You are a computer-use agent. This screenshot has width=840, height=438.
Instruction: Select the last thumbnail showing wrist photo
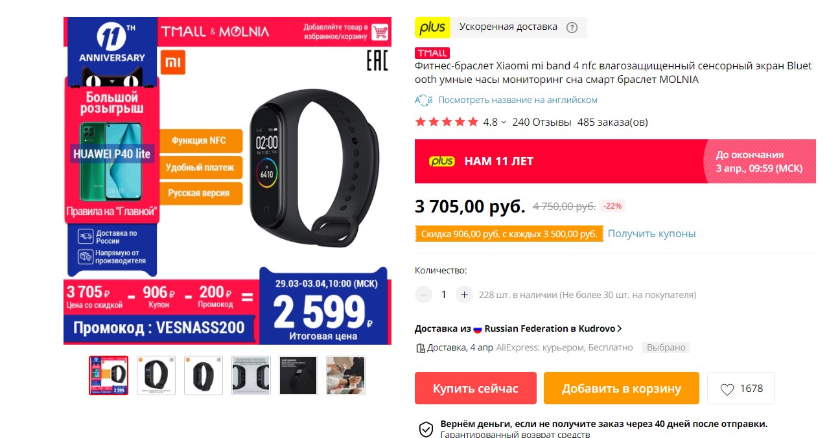click(345, 375)
